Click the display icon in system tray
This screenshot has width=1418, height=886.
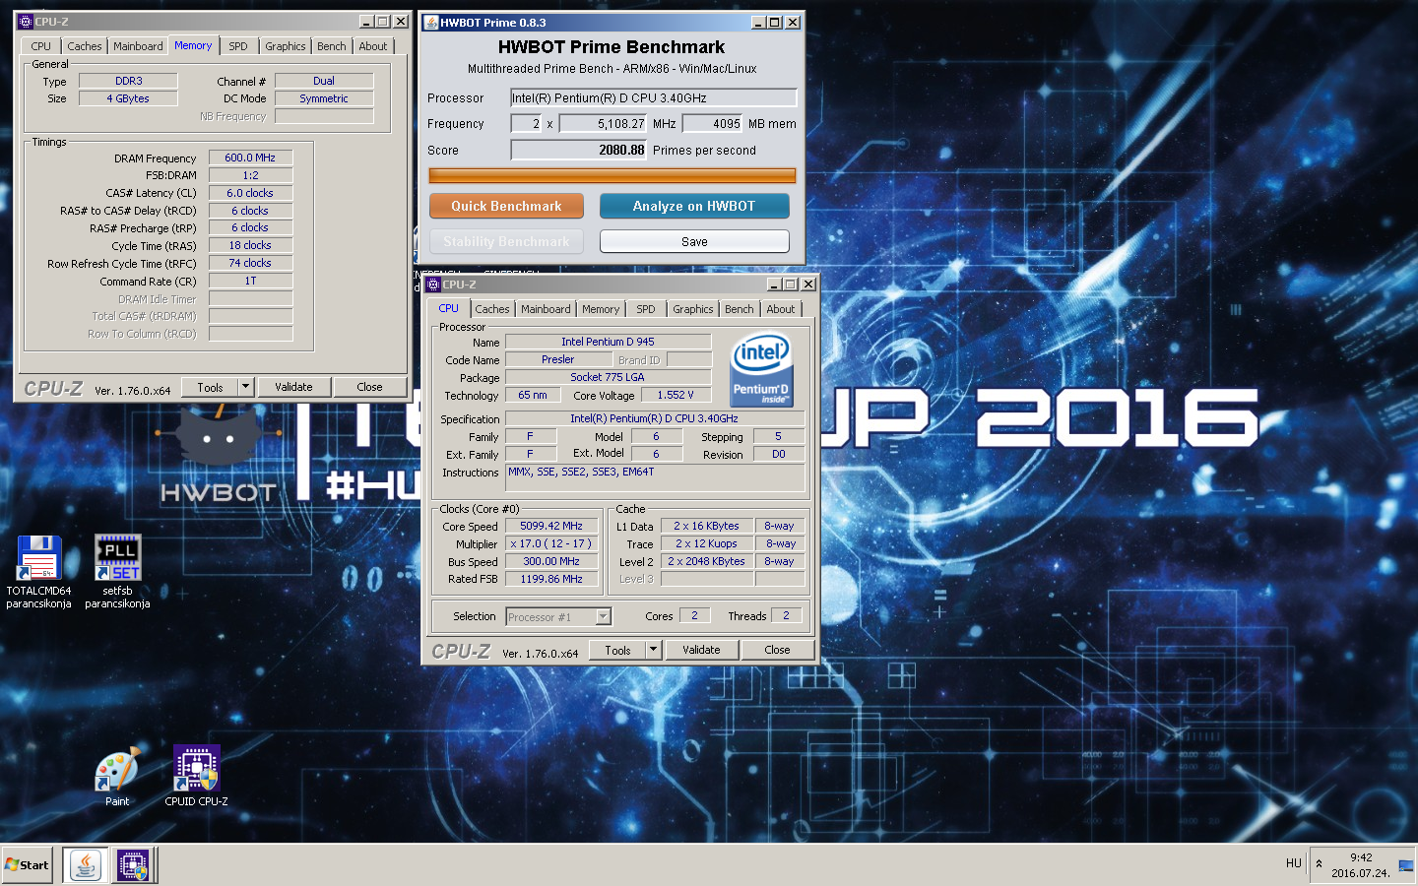(x=1405, y=865)
